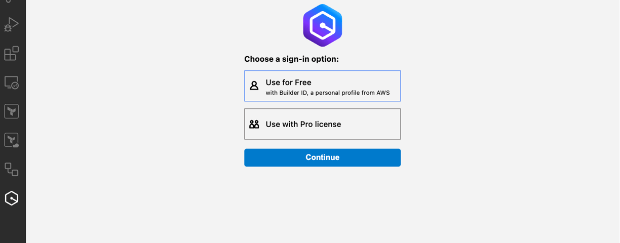
Task: Open the Run and Debug view
Action: point(11,24)
